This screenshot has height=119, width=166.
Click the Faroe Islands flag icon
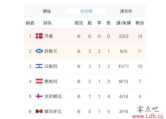click(39, 96)
